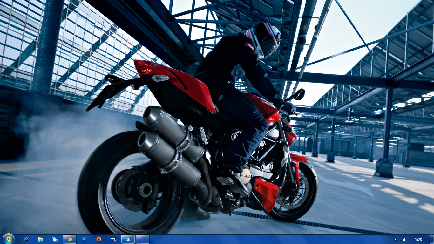Screen dimensions: 434x244
Task: Launch Photoshop from the taskbar
Action: [84, 239]
